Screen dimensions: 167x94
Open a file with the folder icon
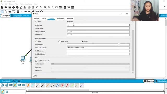[x=6, y=7]
